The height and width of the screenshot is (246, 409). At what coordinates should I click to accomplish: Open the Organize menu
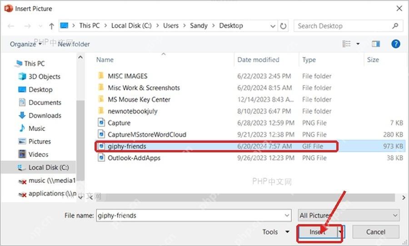coord(25,44)
